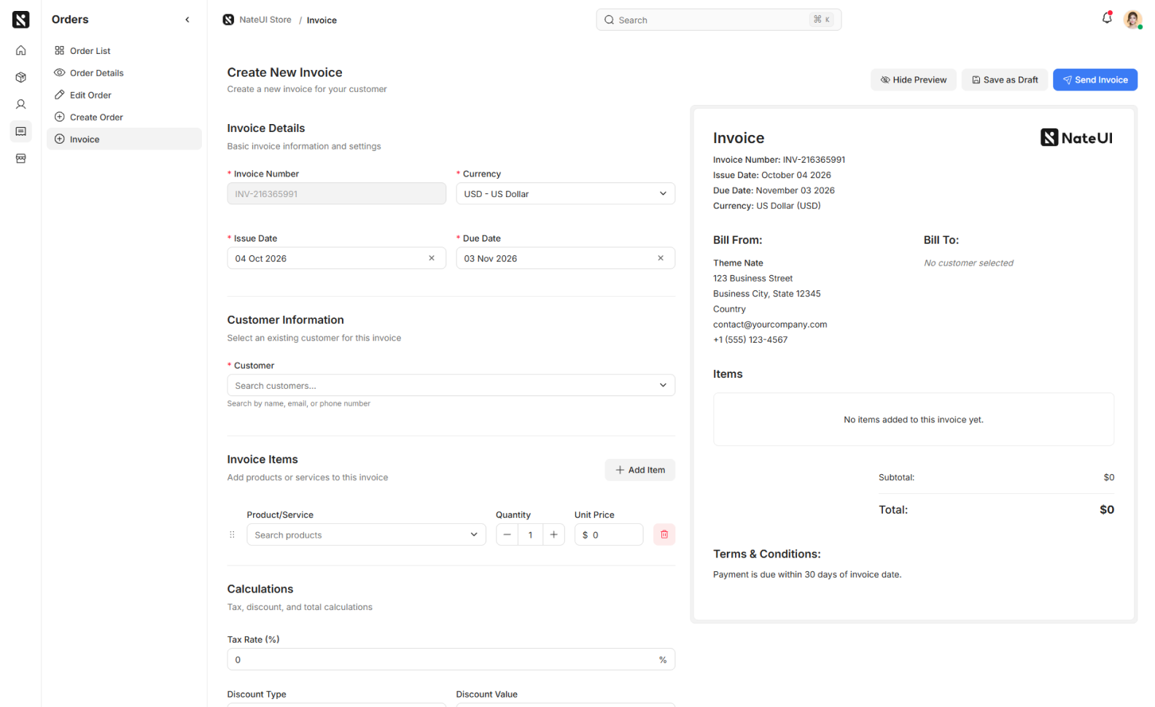Delete the invoice item row
The image size is (1155, 707).
pos(664,535)
